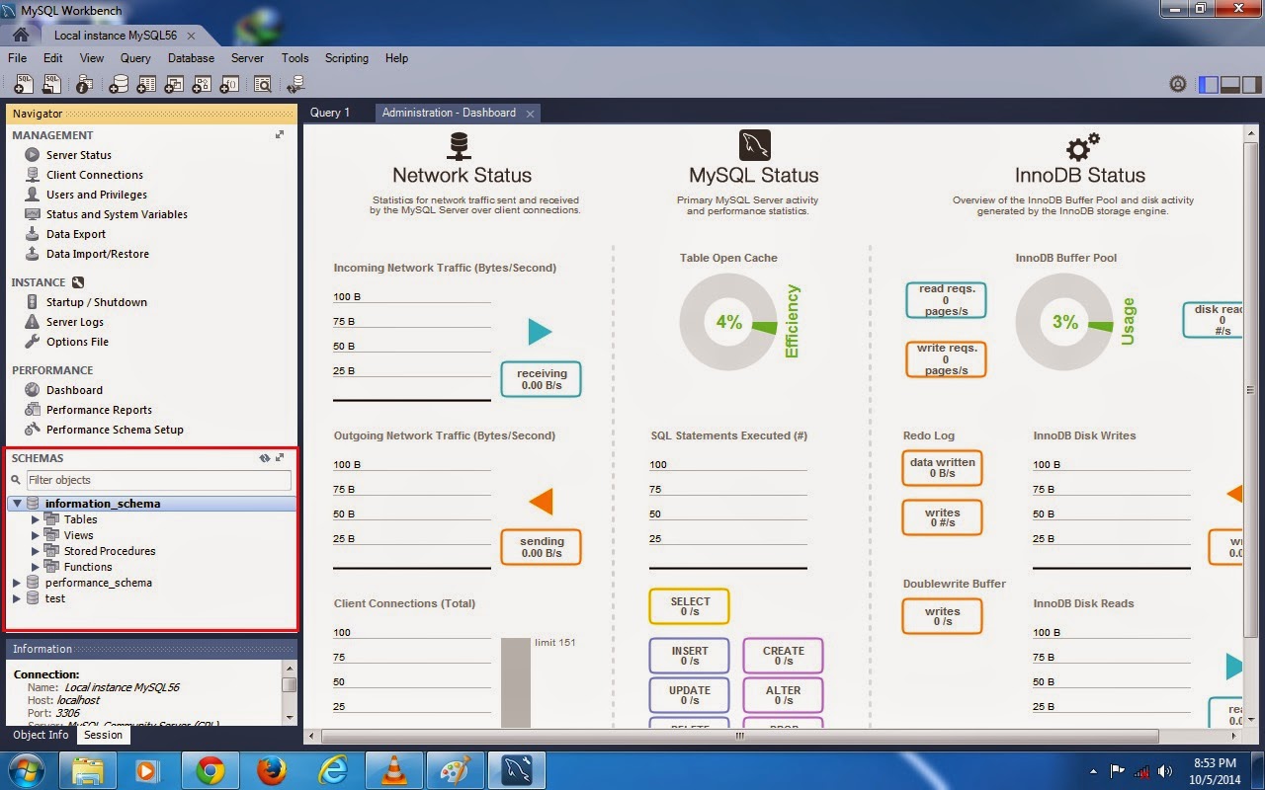Click the dashboard horizontal scrollbar thumb

(x=738, y=736)
